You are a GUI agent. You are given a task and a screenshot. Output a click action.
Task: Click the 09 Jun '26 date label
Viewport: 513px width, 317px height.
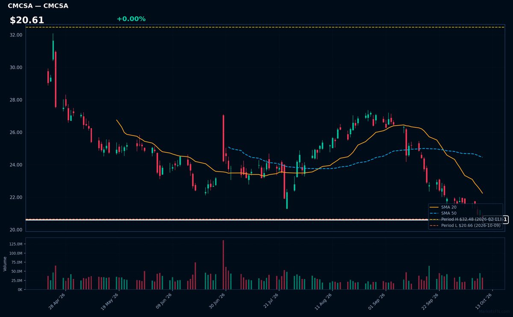tap(163, 302)
